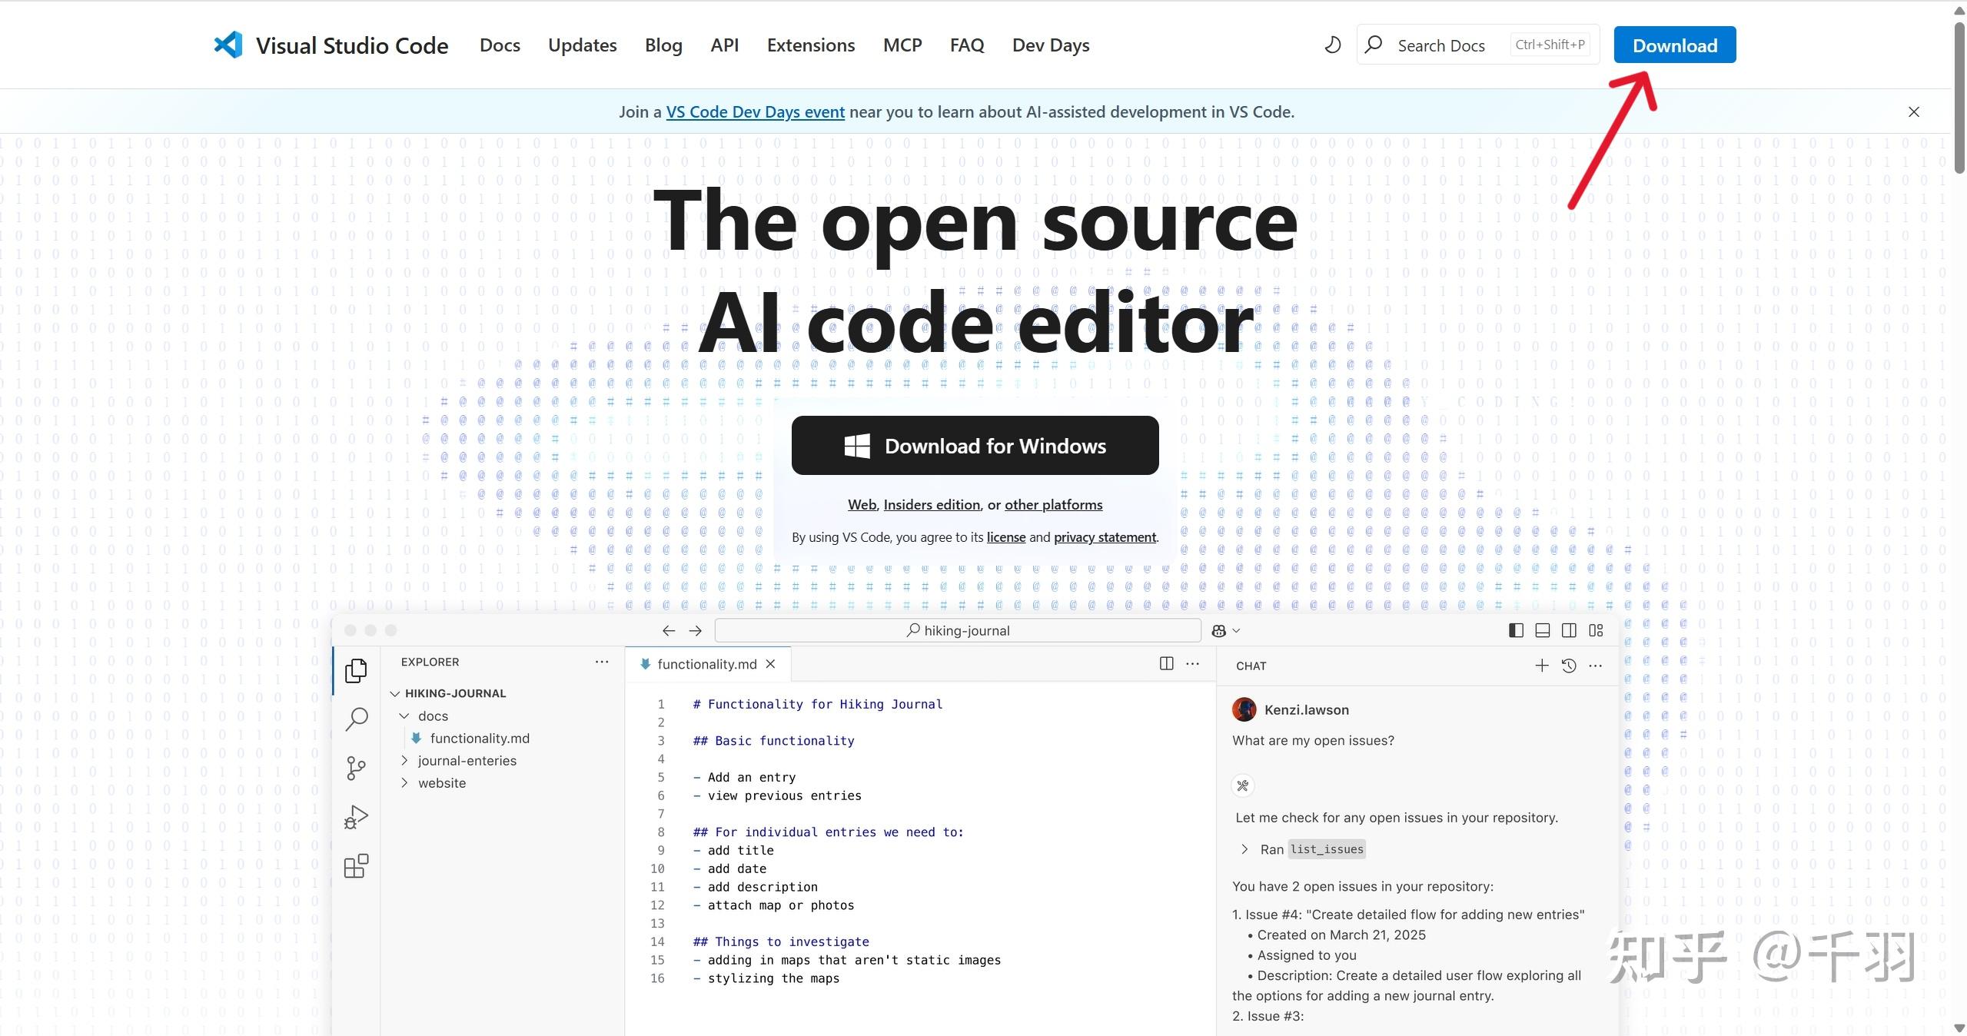Open the VS Code Dev Days event link
Viewport: 1967px width, 1036px height.
[755, 112]
